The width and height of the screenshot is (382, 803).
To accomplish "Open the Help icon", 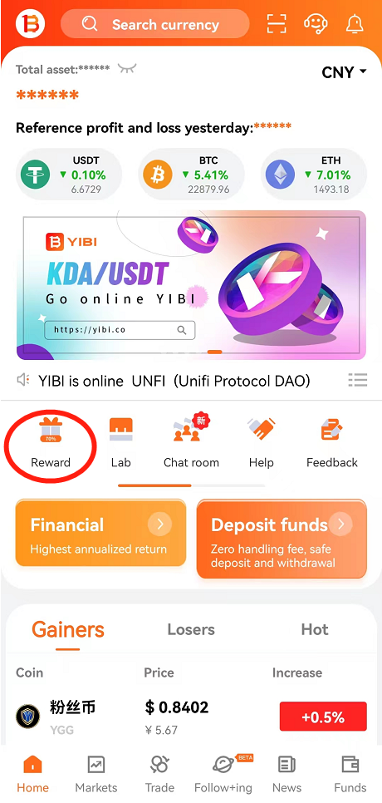I will [x=262, y=430].
